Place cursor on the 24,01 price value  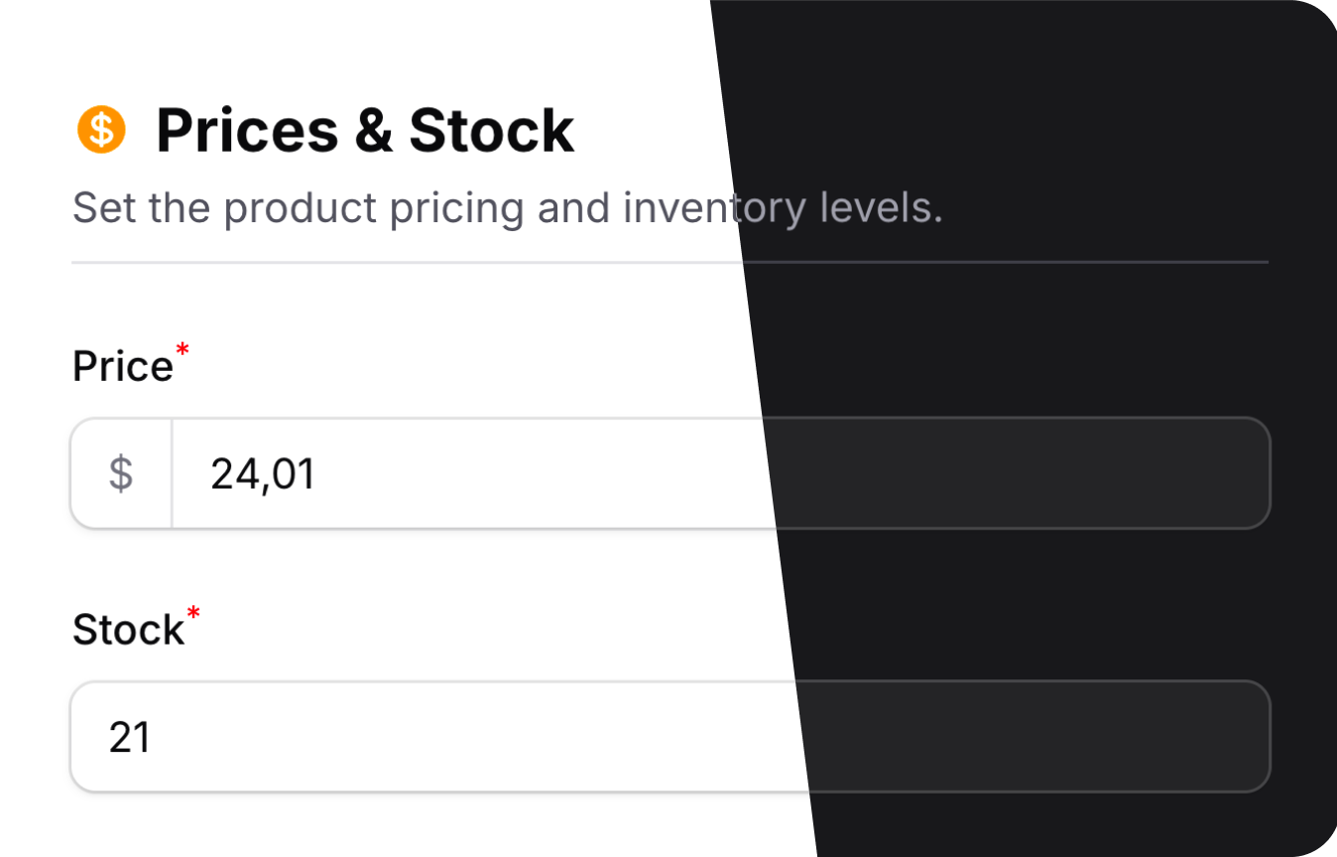[263, 474]
